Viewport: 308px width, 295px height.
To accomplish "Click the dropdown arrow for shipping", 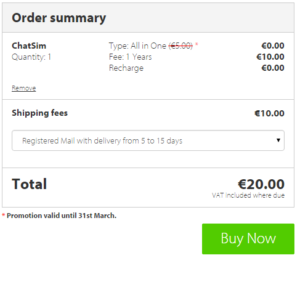I will pyautogui.click(x=278, y=140).
